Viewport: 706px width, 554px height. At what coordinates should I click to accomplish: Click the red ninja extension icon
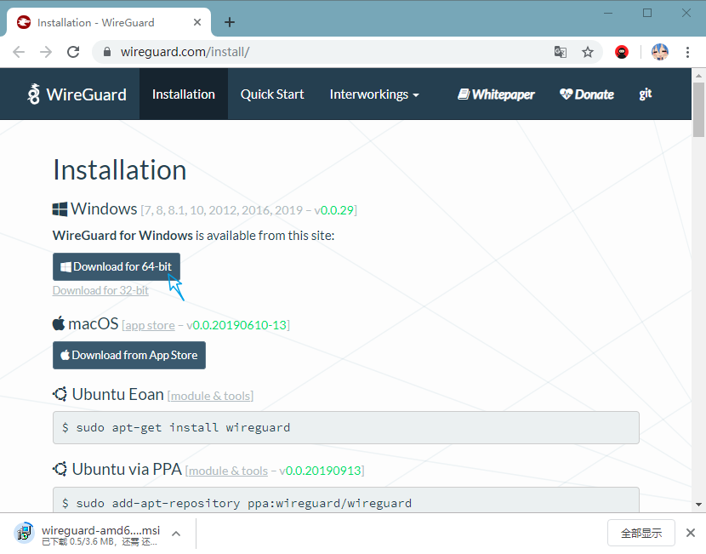622,52
